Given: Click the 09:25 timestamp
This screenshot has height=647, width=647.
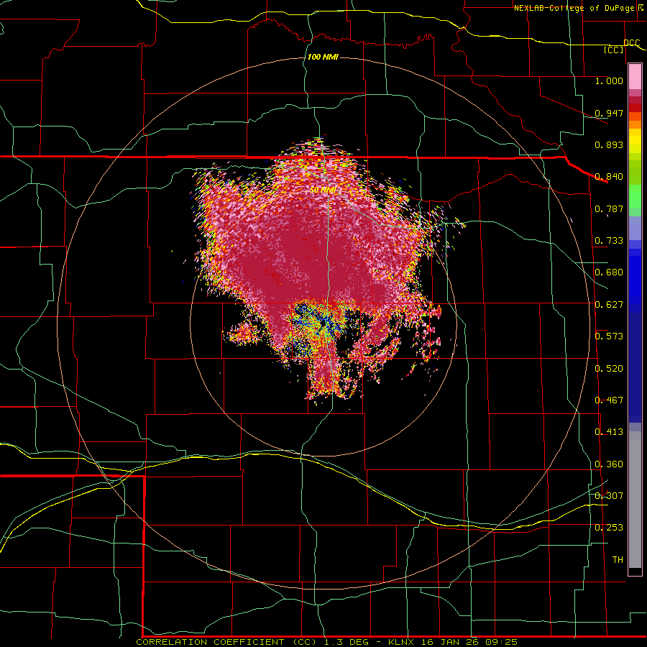Looking at the screenshot, I should [x=503, y=642].
